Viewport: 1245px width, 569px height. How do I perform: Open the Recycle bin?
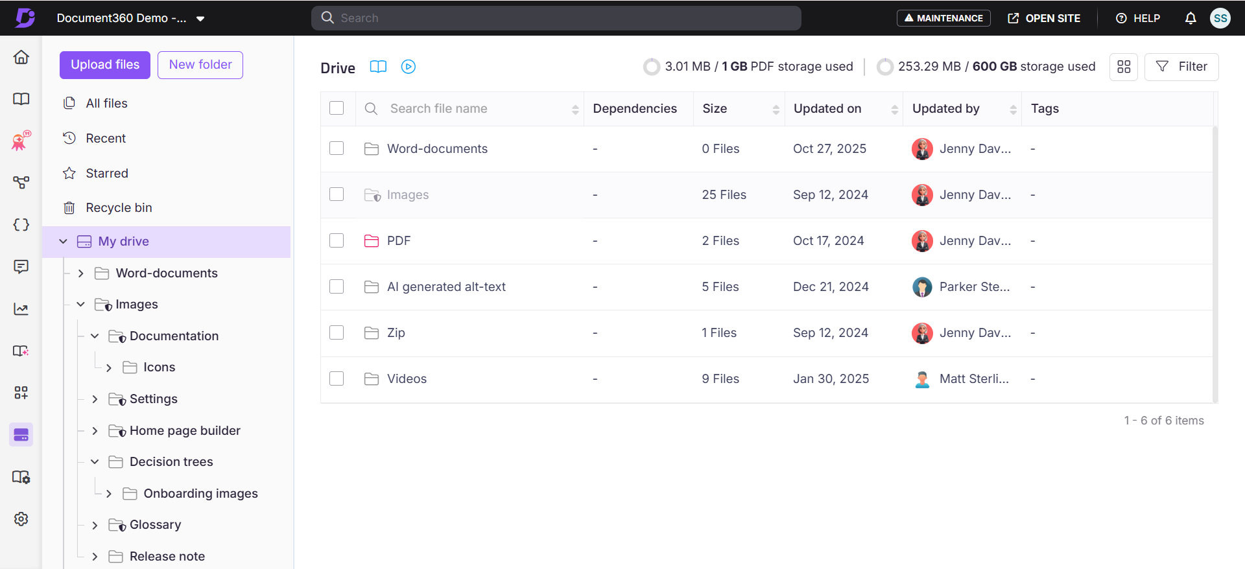[x=108, y=207]
